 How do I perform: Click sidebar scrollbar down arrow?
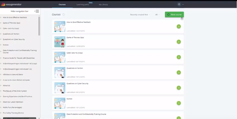39,118
